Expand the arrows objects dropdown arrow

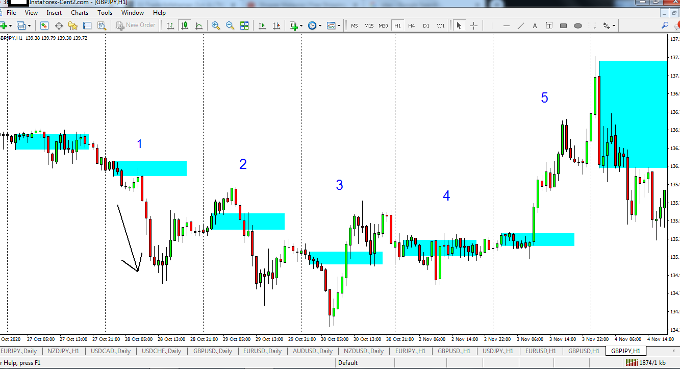[x=614, y=26]
